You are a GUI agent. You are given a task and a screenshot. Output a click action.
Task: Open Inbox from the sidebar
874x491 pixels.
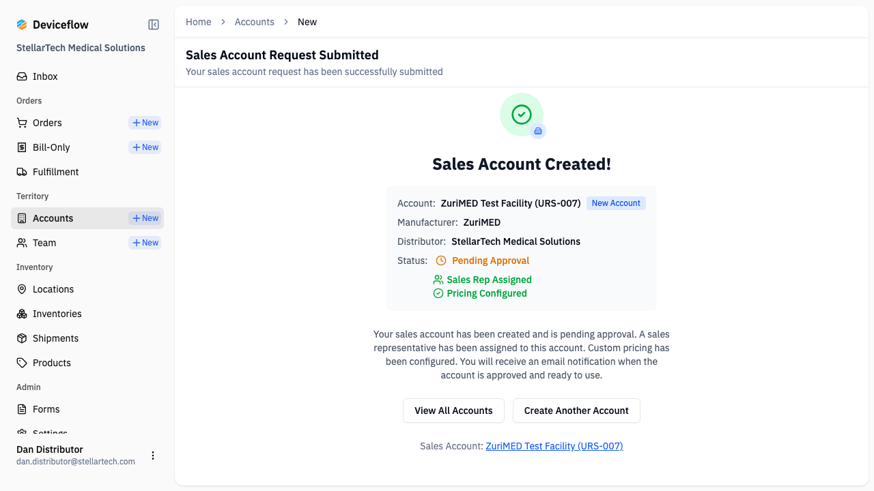(45, 76)
